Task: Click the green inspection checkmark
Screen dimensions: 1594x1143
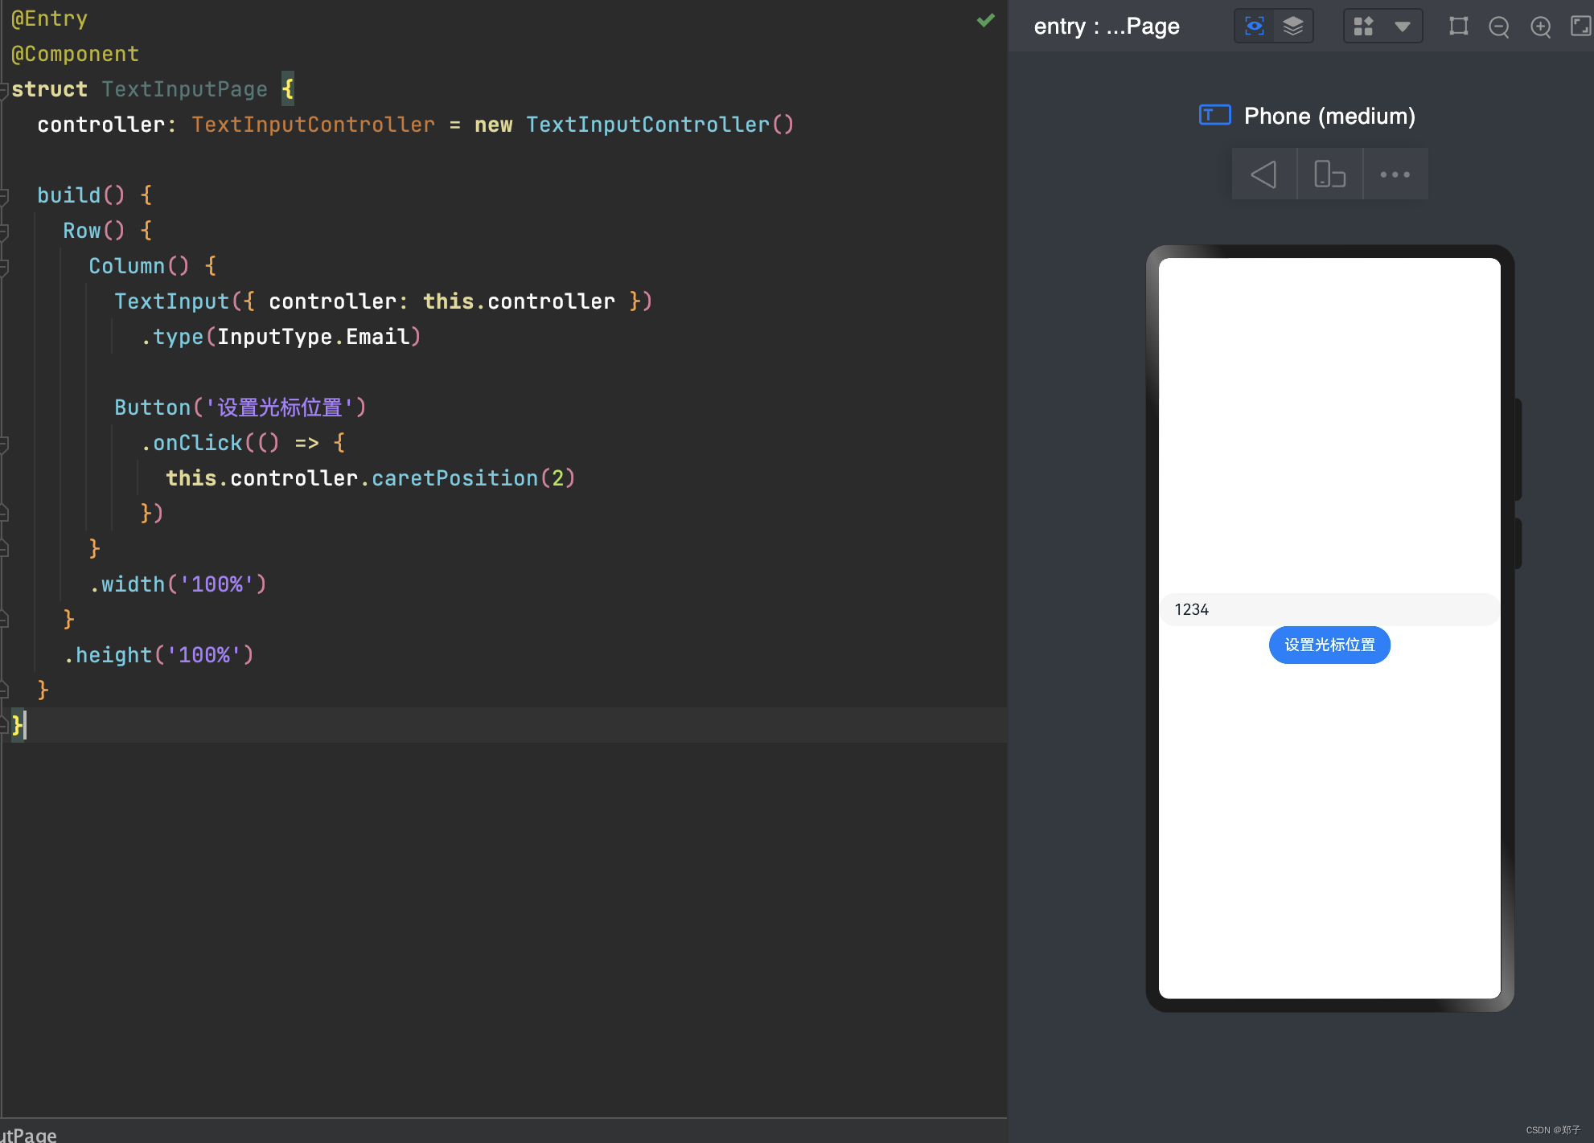Action: (x=985, y=20)
